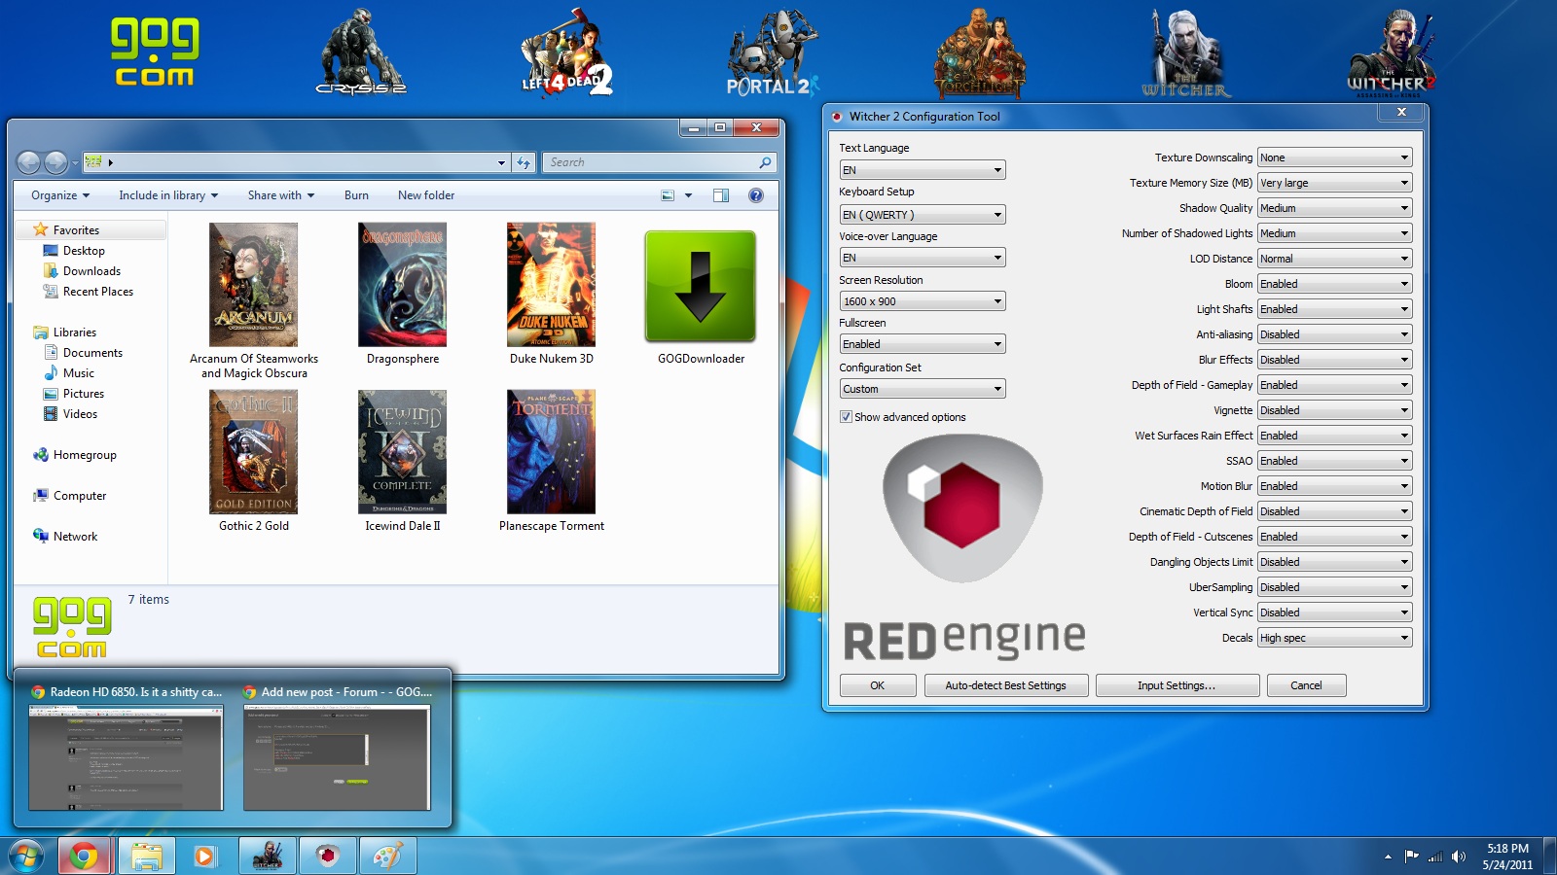Open the UberSampling dropdown
The image size is (1557, 875).
click(x=1334, y=587)
